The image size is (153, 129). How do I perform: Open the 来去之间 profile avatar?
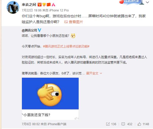(x=13, y=7)
